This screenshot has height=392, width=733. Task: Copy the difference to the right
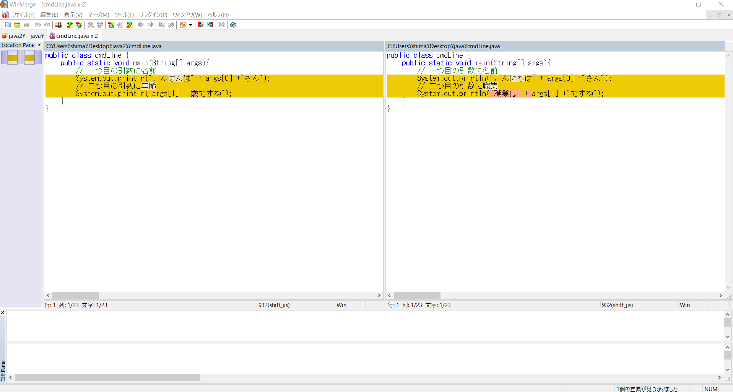141,25
